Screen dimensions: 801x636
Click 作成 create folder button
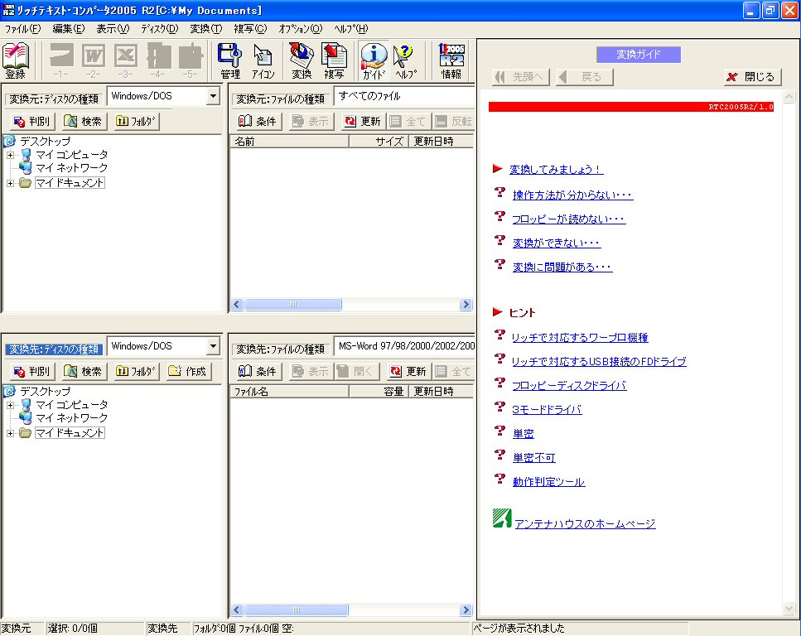point(188,371)
